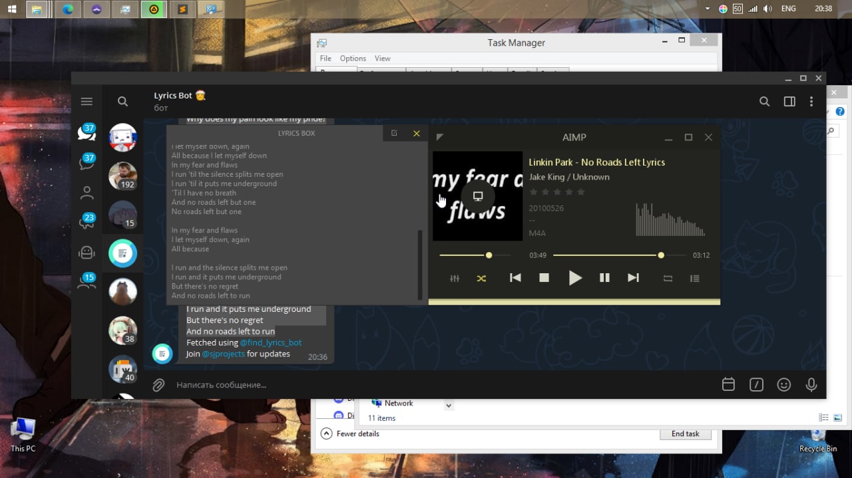This screenshot has height=478, width=852.
Task: Stop playback in AIMP
Action: [544, 278]
